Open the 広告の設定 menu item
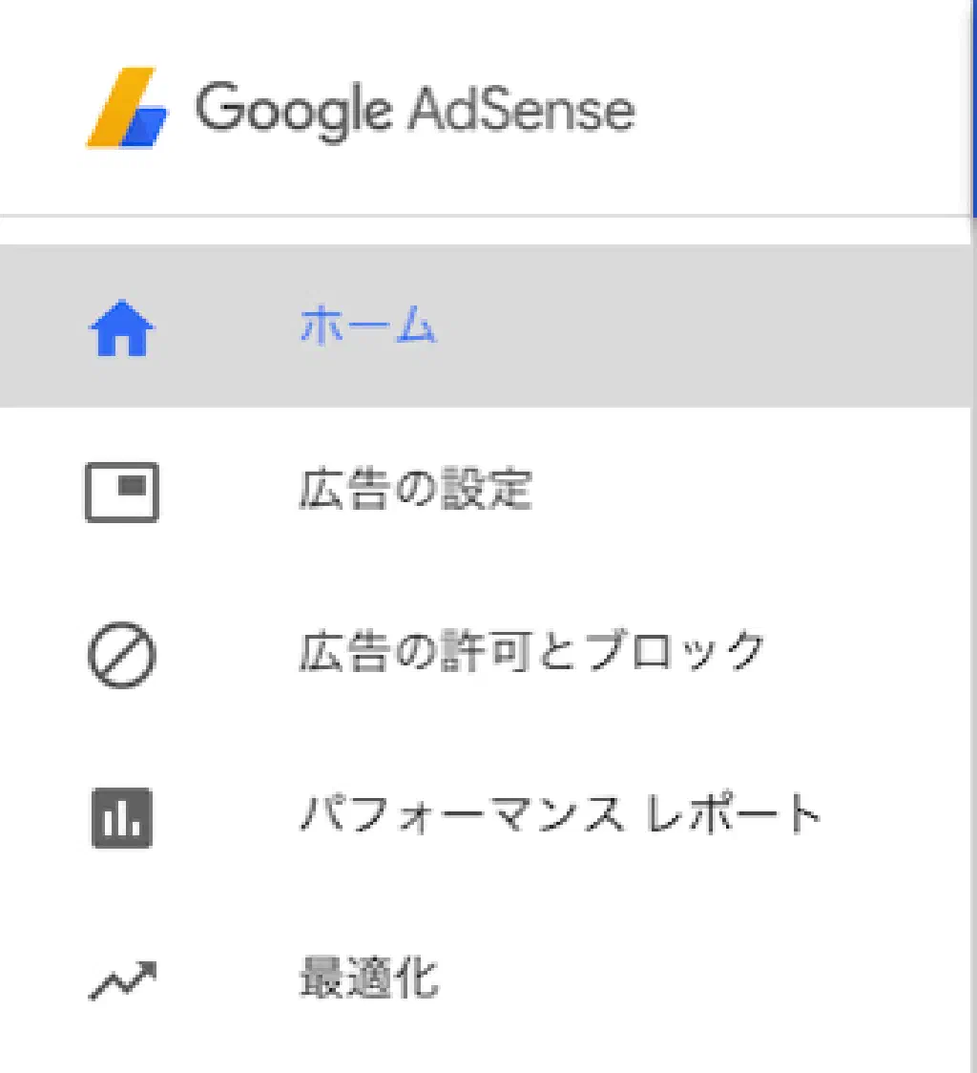This screenshot has width=977, height=1073. pos(415,491)
